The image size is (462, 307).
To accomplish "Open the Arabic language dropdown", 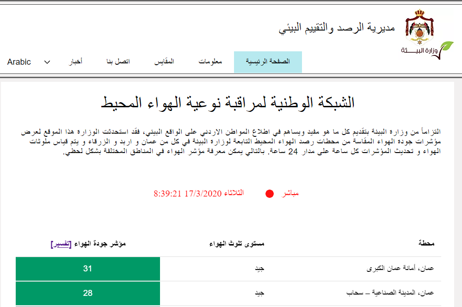I will 29,62.
